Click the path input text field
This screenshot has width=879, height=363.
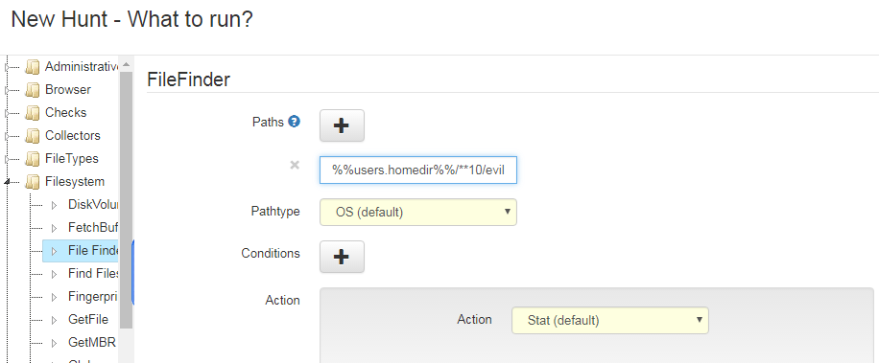pyautogui.click(x=418, y=170)
